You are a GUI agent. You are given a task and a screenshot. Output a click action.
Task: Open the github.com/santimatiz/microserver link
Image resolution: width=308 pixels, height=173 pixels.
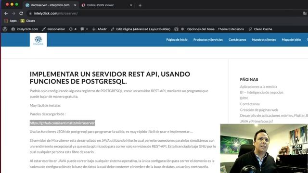click(62, 123)
